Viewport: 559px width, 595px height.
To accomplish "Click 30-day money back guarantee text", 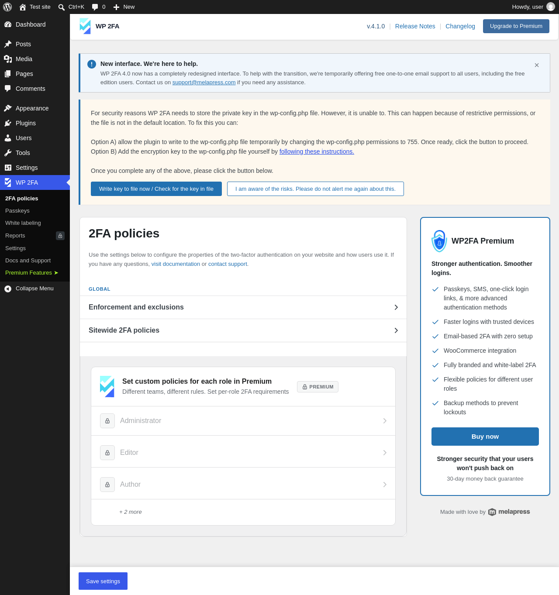I will (485, 479).
